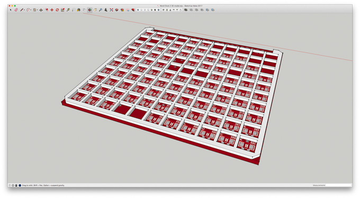Screen dimensions: 360x198
Task: Open the Extension Manager
Action: 133,10
